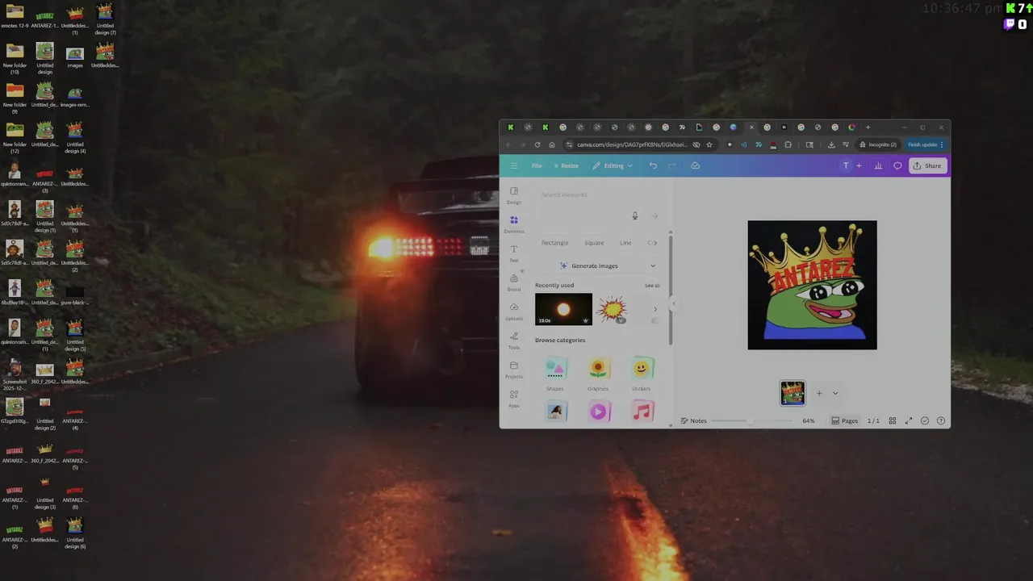The image size is (1033, 581).
Task: Click the Finish update button
Action: pyautogui.click(x=926, y=144)
